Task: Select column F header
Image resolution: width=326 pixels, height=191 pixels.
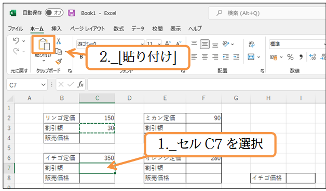Action: [203, 98]
